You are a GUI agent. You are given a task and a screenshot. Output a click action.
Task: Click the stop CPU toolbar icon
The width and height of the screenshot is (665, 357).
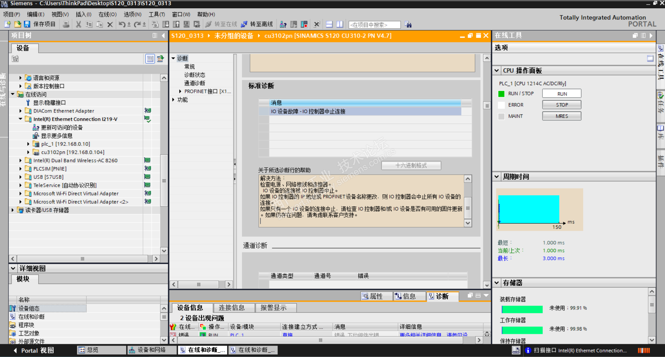pos(304,24)
